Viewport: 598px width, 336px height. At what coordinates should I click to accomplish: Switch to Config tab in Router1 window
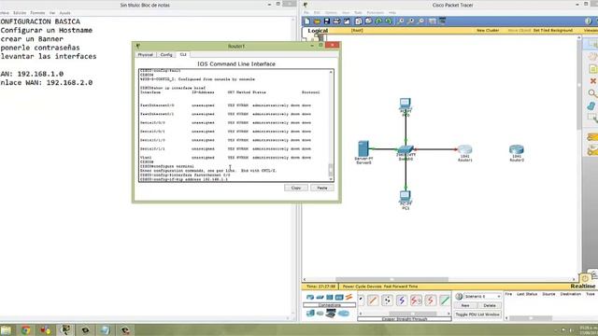[166, 55]
